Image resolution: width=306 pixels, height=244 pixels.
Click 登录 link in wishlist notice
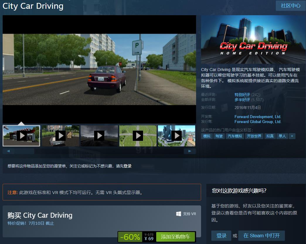[x=127, y=166]
